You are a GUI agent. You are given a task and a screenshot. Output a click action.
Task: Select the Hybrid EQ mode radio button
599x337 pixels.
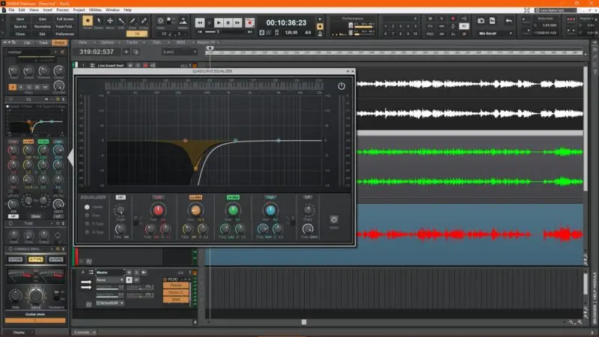(88, 207)
